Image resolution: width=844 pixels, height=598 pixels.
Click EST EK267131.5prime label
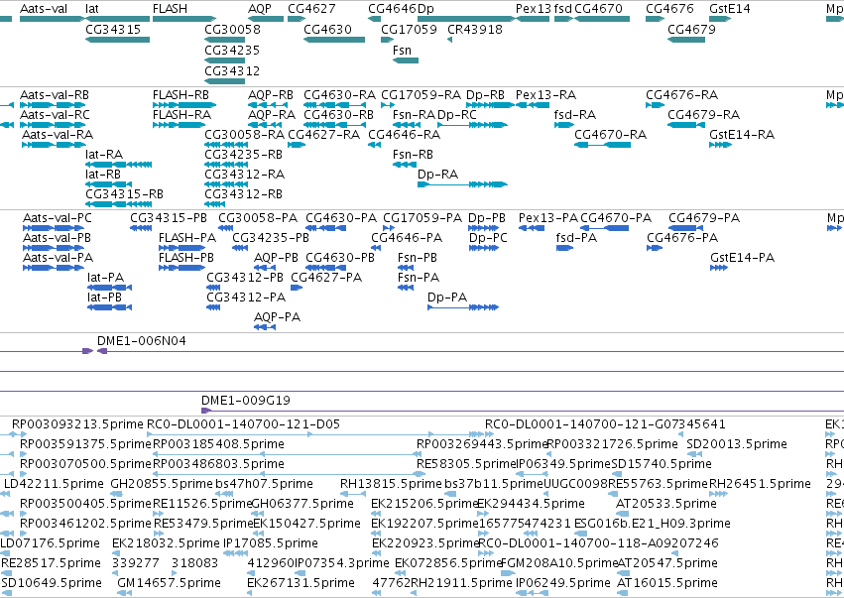(x=301, y=583)
